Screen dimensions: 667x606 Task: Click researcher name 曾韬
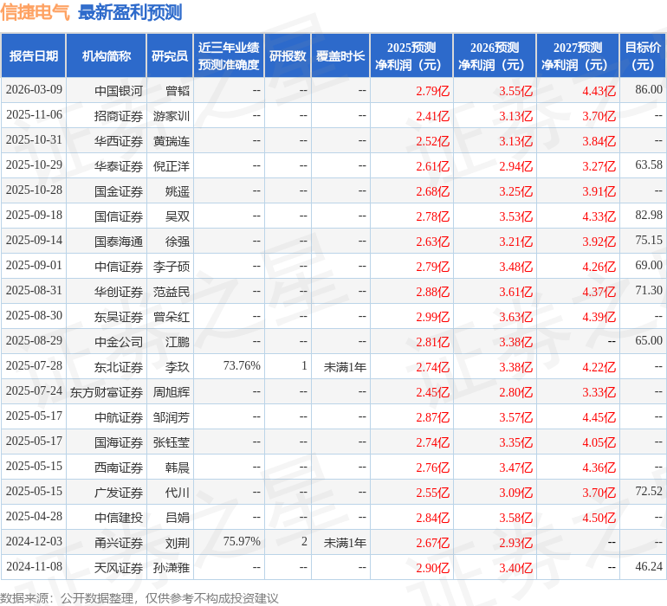tap(178, 91)
